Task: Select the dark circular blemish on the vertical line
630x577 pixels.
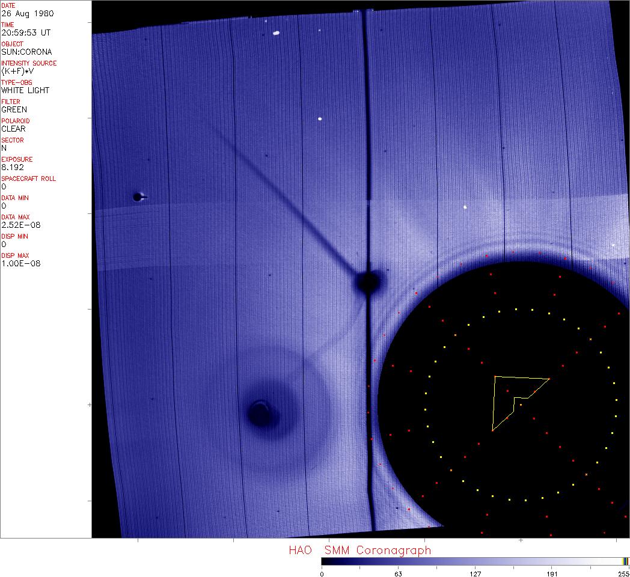Action: 367,282
